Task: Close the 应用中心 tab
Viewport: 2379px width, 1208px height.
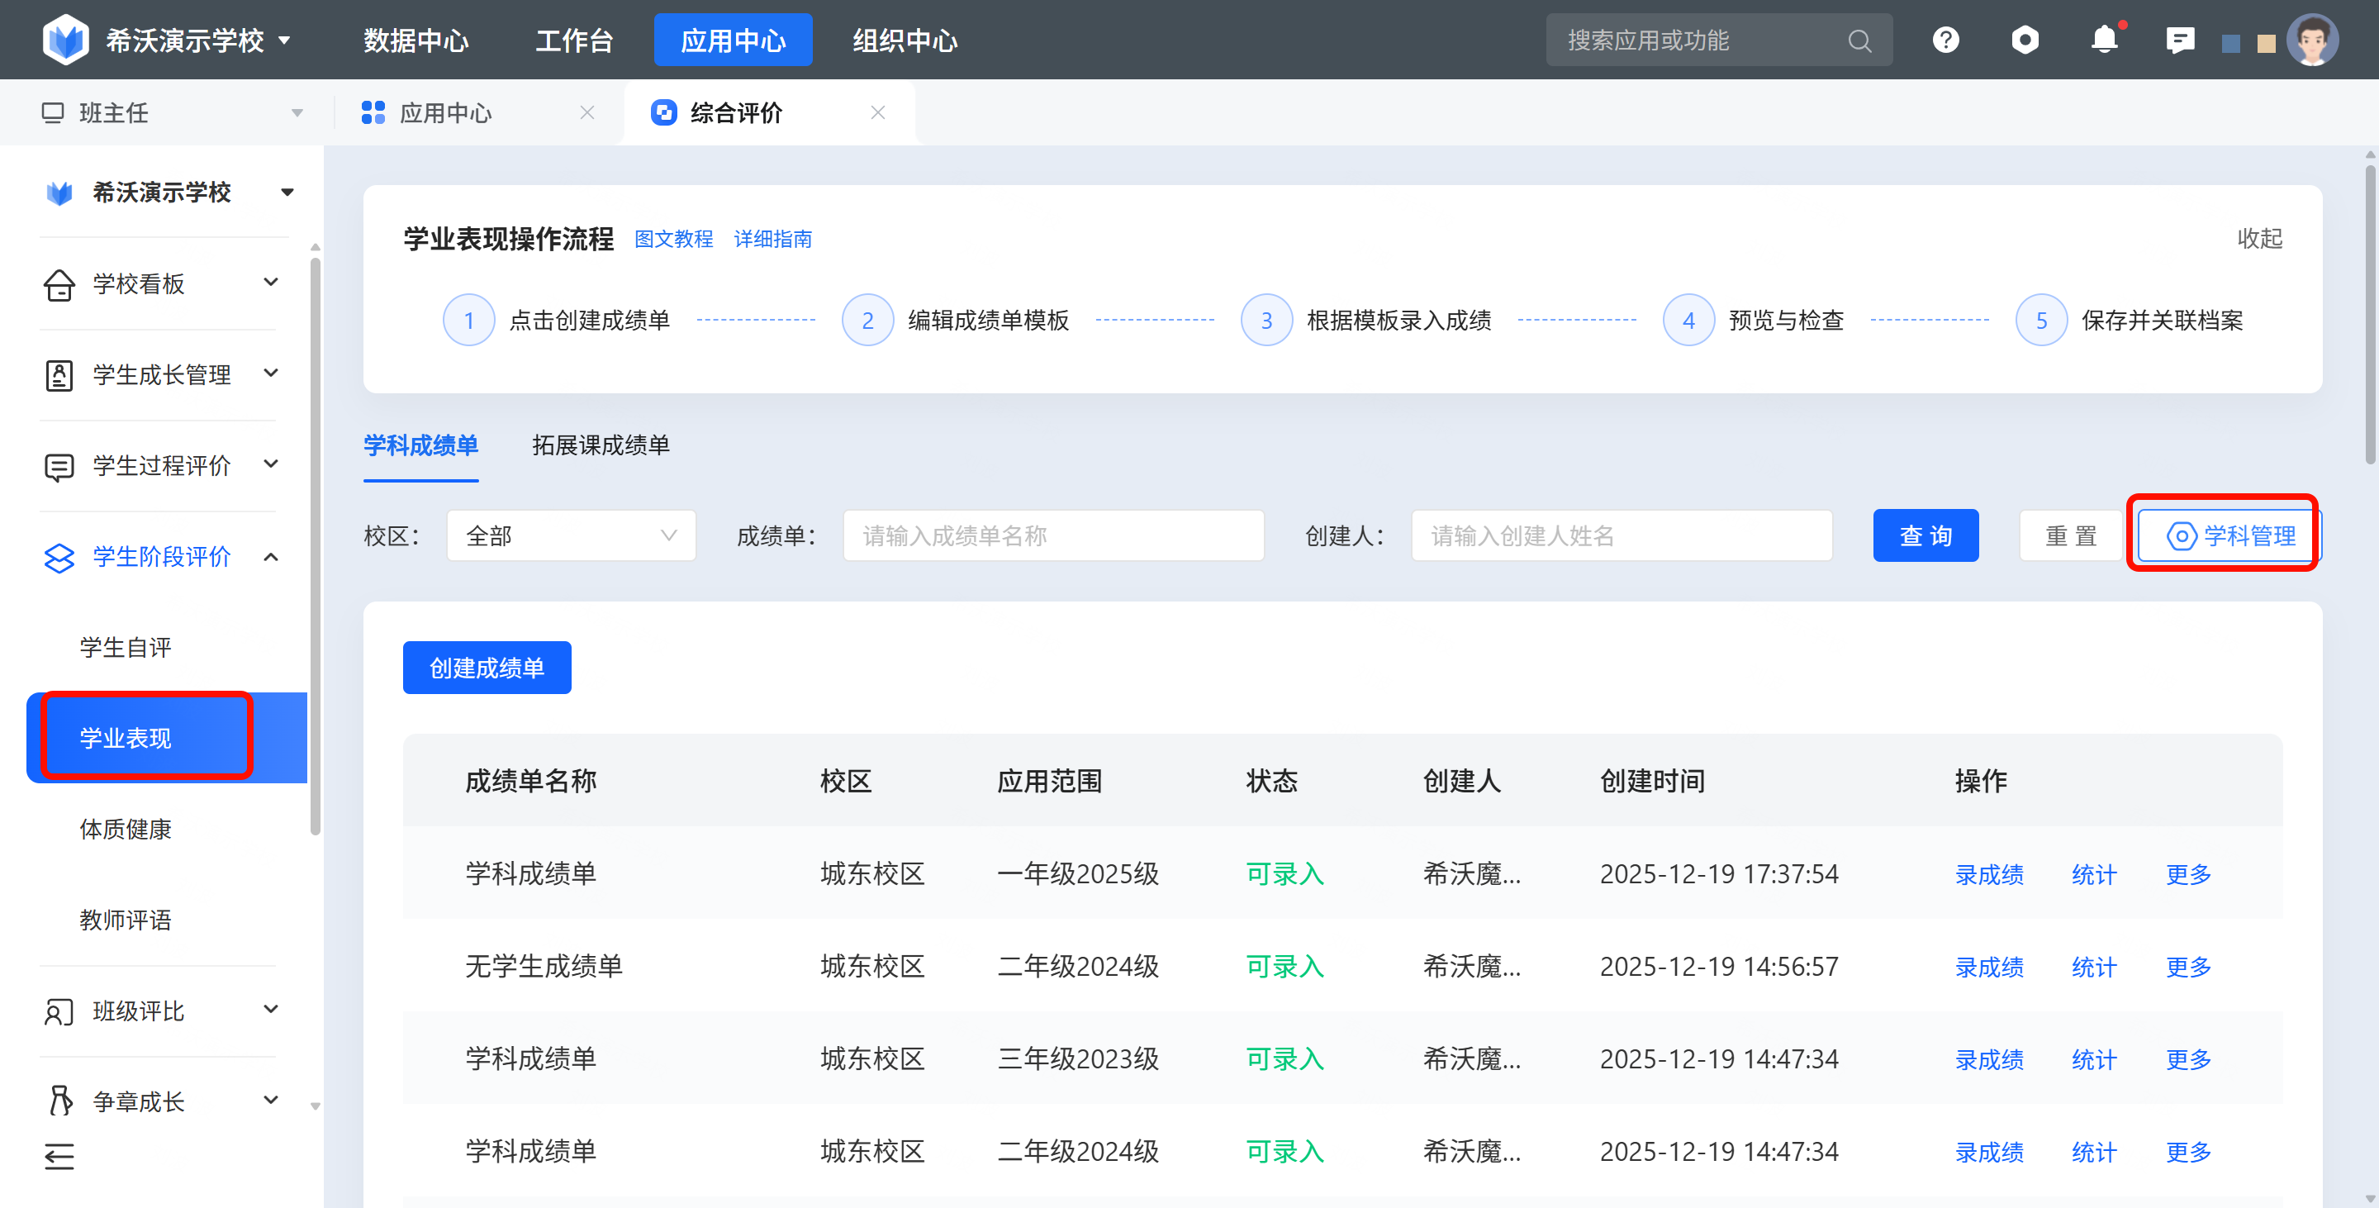Action: [587, 112]
